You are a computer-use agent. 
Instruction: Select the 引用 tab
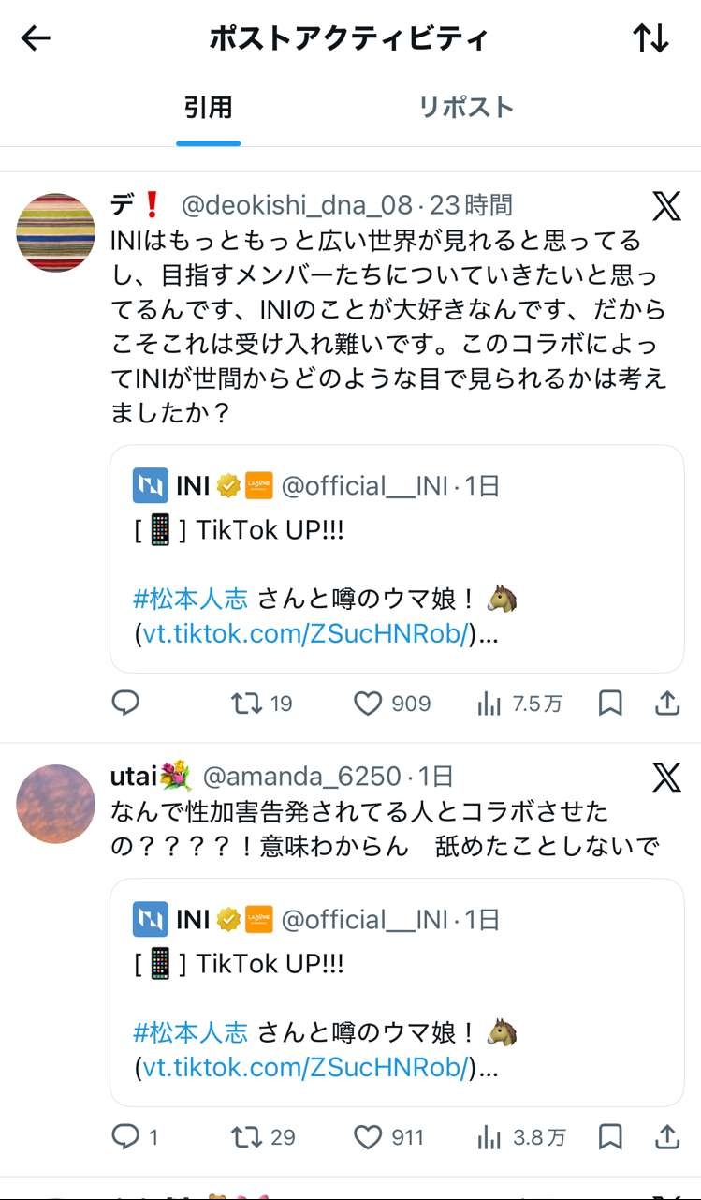(x=208, y=108)
